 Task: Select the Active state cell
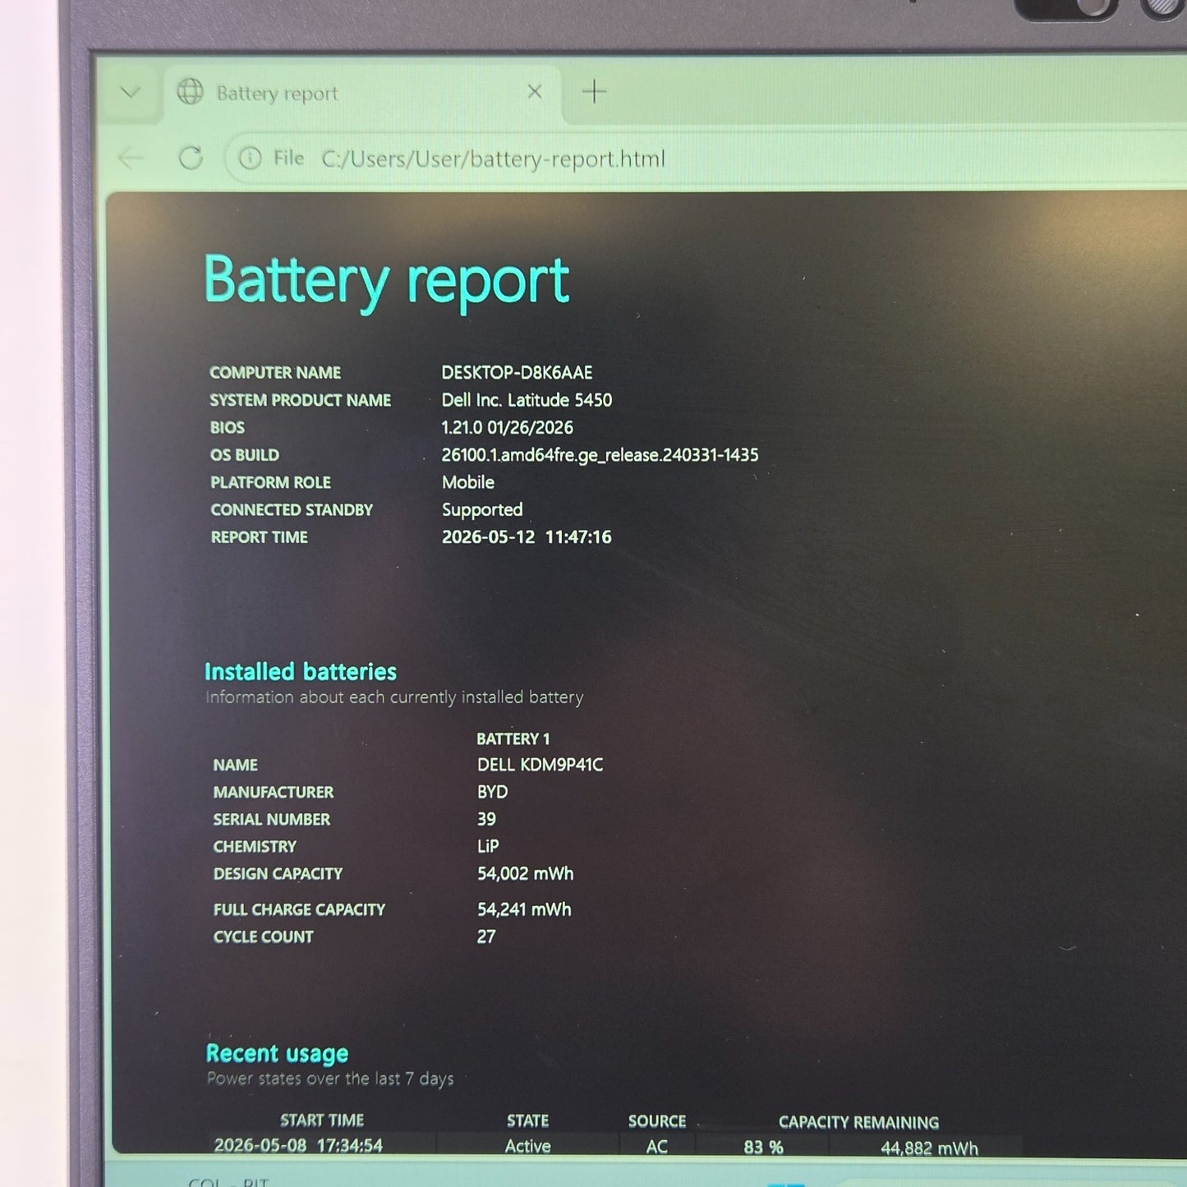click(x=527, y=1146)
